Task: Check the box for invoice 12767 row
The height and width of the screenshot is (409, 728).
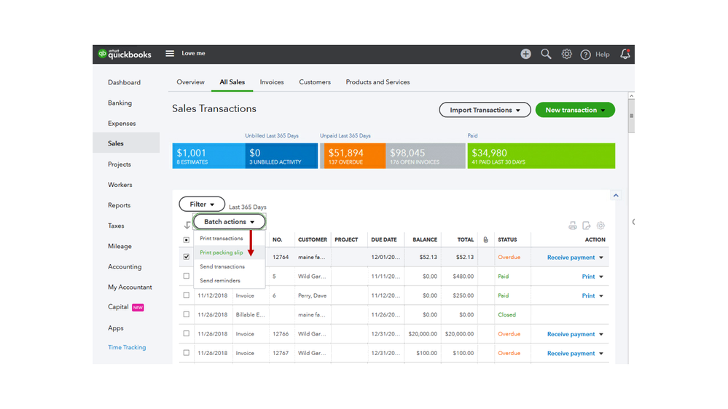Action: [186, 353]
